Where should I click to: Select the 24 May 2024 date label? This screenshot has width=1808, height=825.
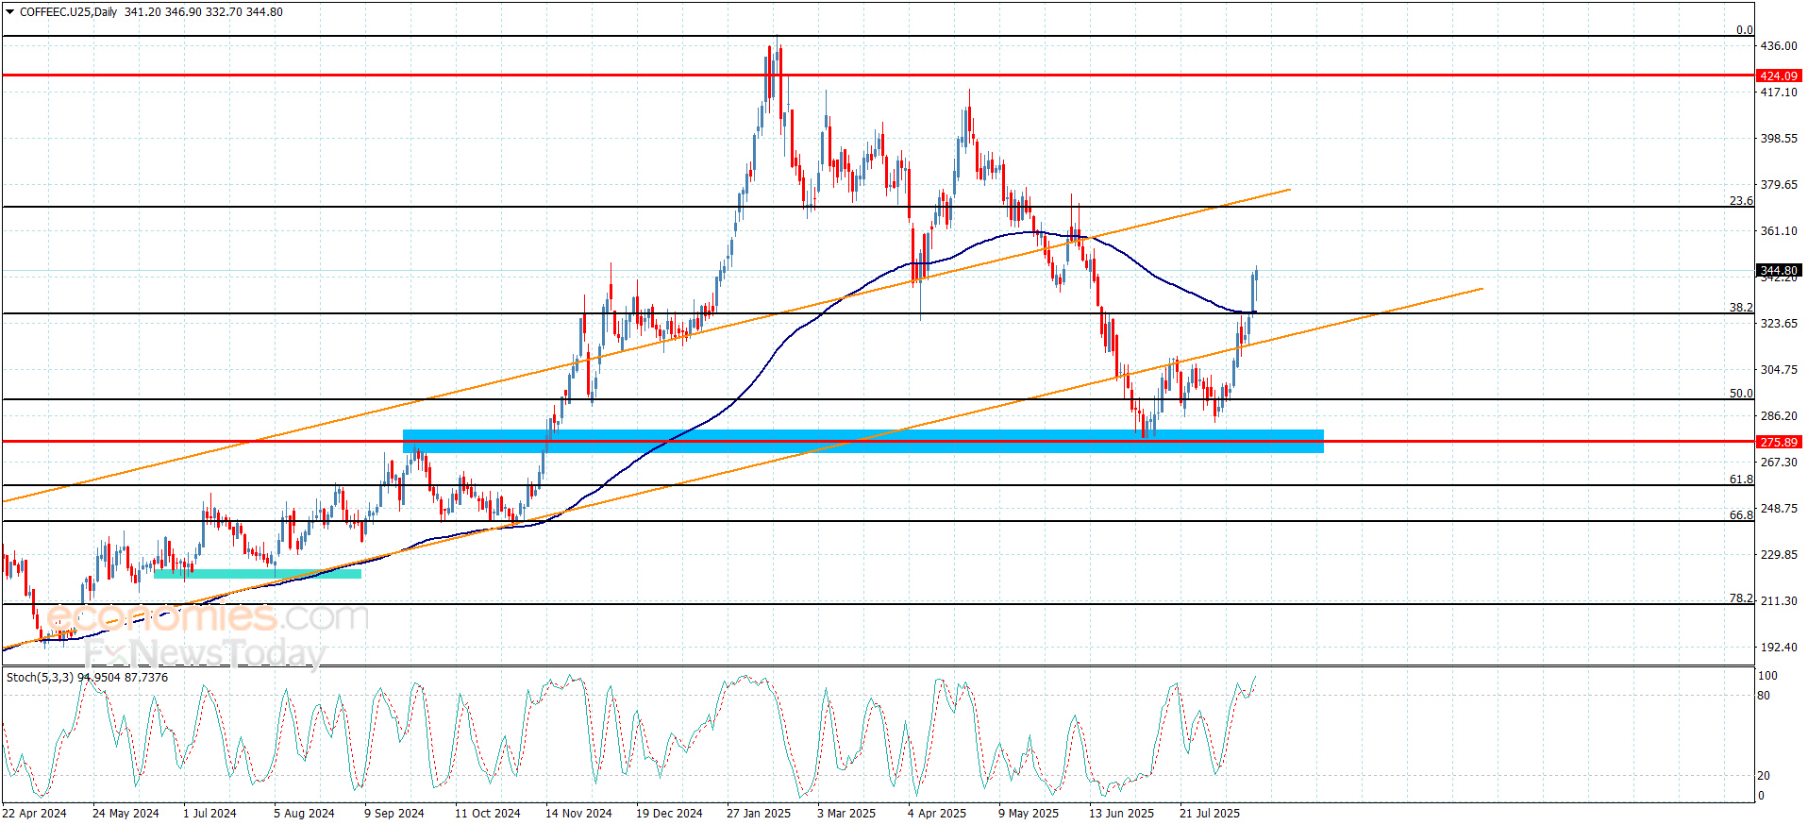coord(126,814)
